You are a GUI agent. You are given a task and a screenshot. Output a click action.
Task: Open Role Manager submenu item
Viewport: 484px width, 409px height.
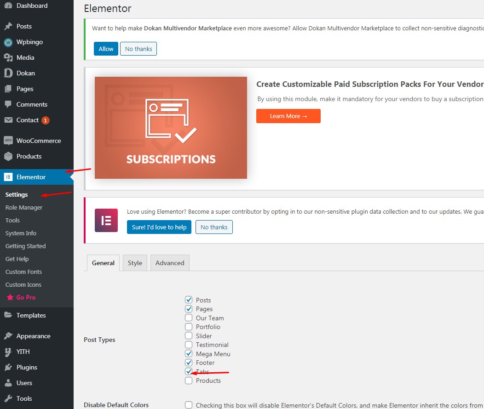(x=24, y=207)
